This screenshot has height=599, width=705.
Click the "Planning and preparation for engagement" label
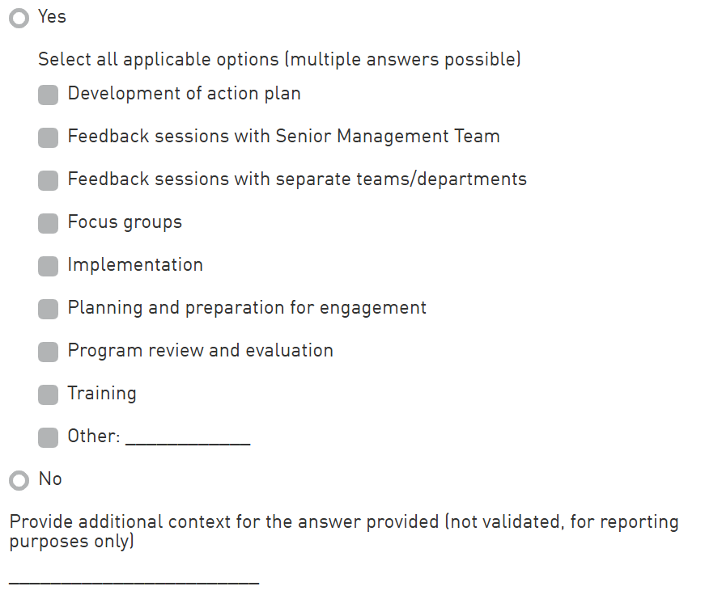[247, 308]
